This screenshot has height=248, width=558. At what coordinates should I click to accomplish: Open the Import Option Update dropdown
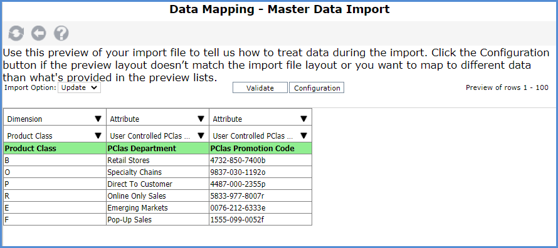tap(80, 87)
